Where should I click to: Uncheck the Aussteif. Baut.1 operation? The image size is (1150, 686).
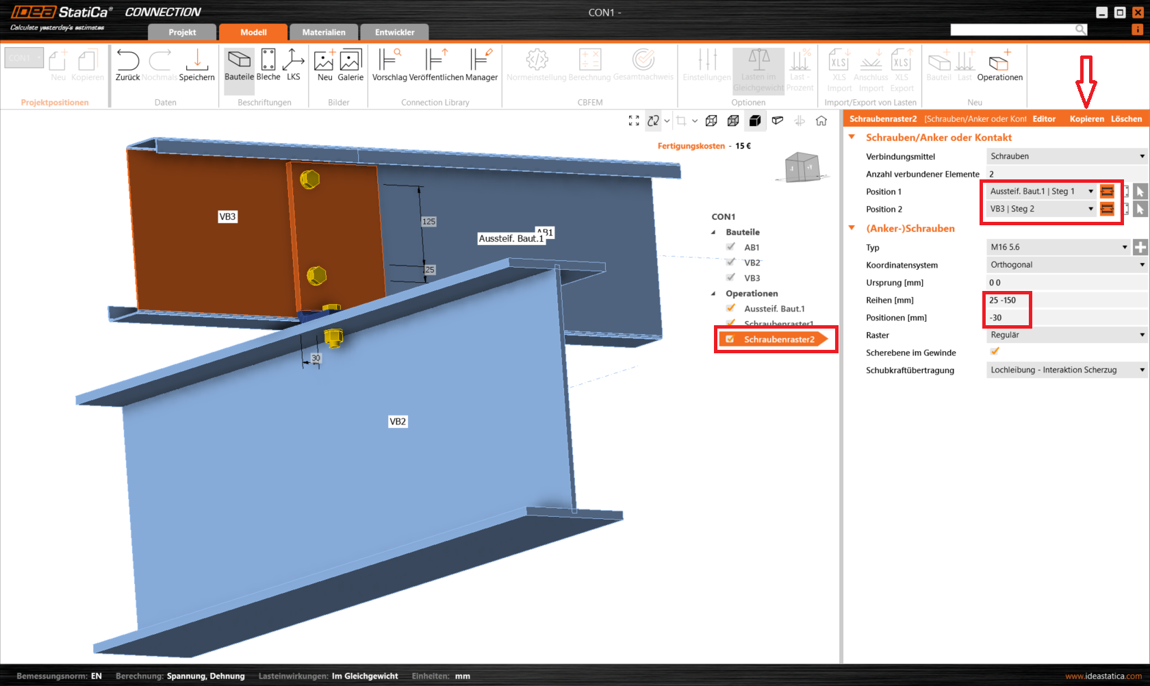click(731, 309)
